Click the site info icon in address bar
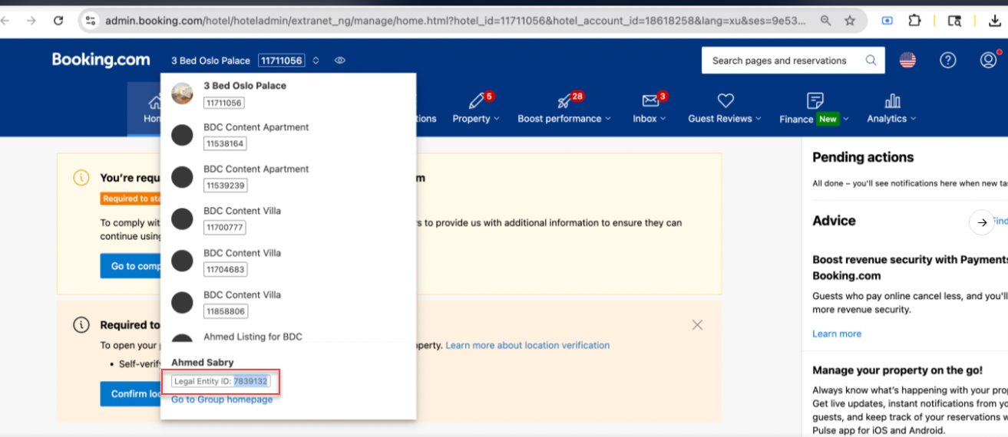The width and height of the screenshot is (1008, 437). (91, 21)
